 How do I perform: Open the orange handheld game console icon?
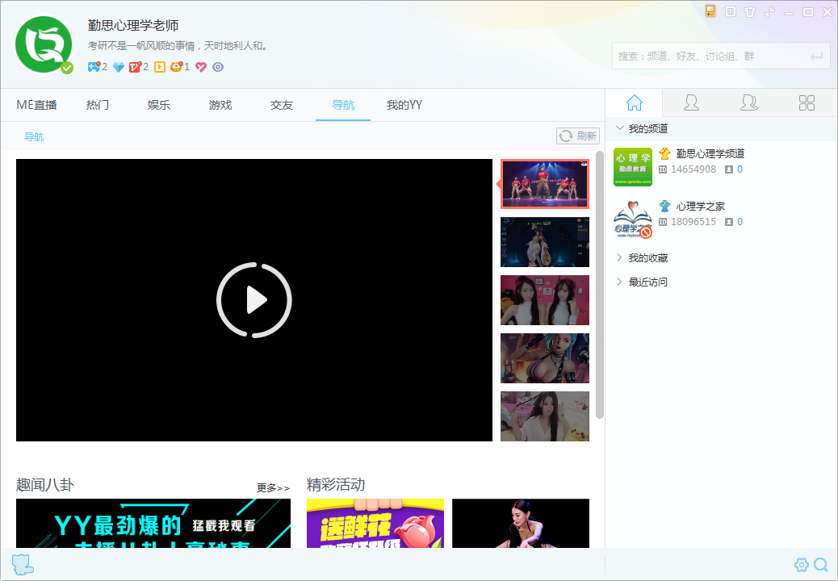coord(710,11)
